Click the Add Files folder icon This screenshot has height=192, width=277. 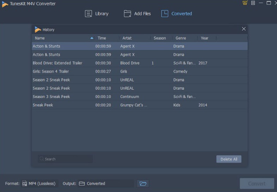[x=127, y=14]
